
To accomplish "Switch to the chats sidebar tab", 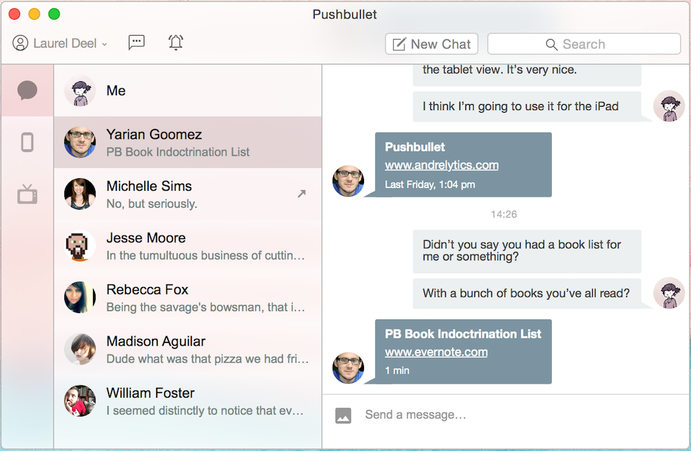I will [x=27, y=90].
